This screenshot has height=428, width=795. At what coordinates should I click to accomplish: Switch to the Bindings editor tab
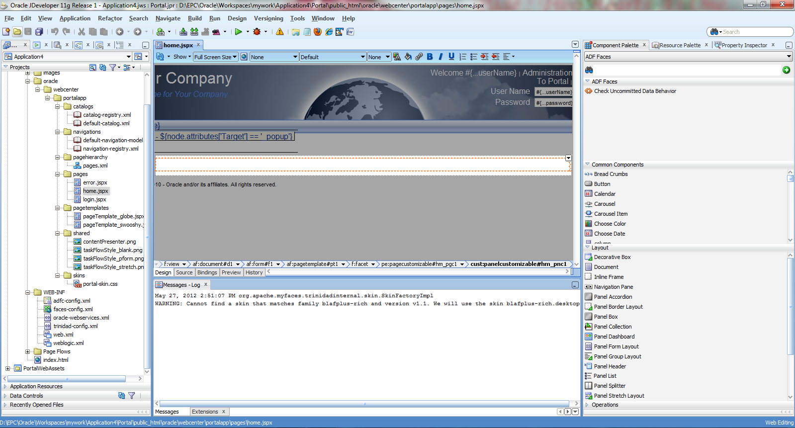(x=207, y=272)
